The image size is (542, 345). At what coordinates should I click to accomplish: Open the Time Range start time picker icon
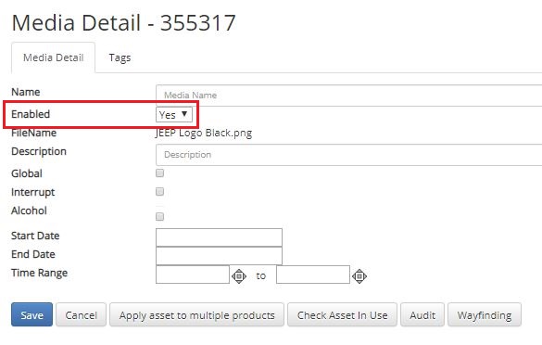(x=239, y=276)
